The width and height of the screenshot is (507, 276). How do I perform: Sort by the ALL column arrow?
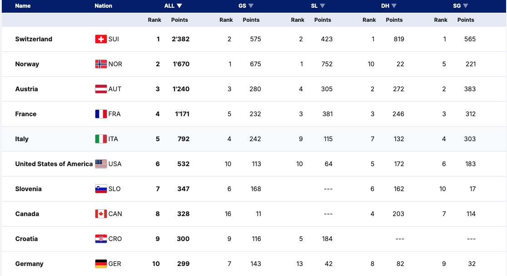[x=179, y=6]
